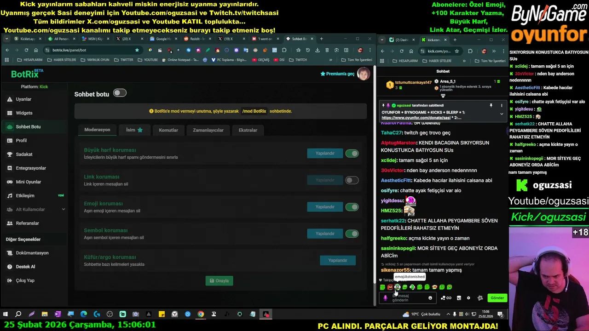Click the Kicks infinity icon in chat
The height and width of the screenshot is (331, 589).
pyautogui.click(x=446, y=298)
